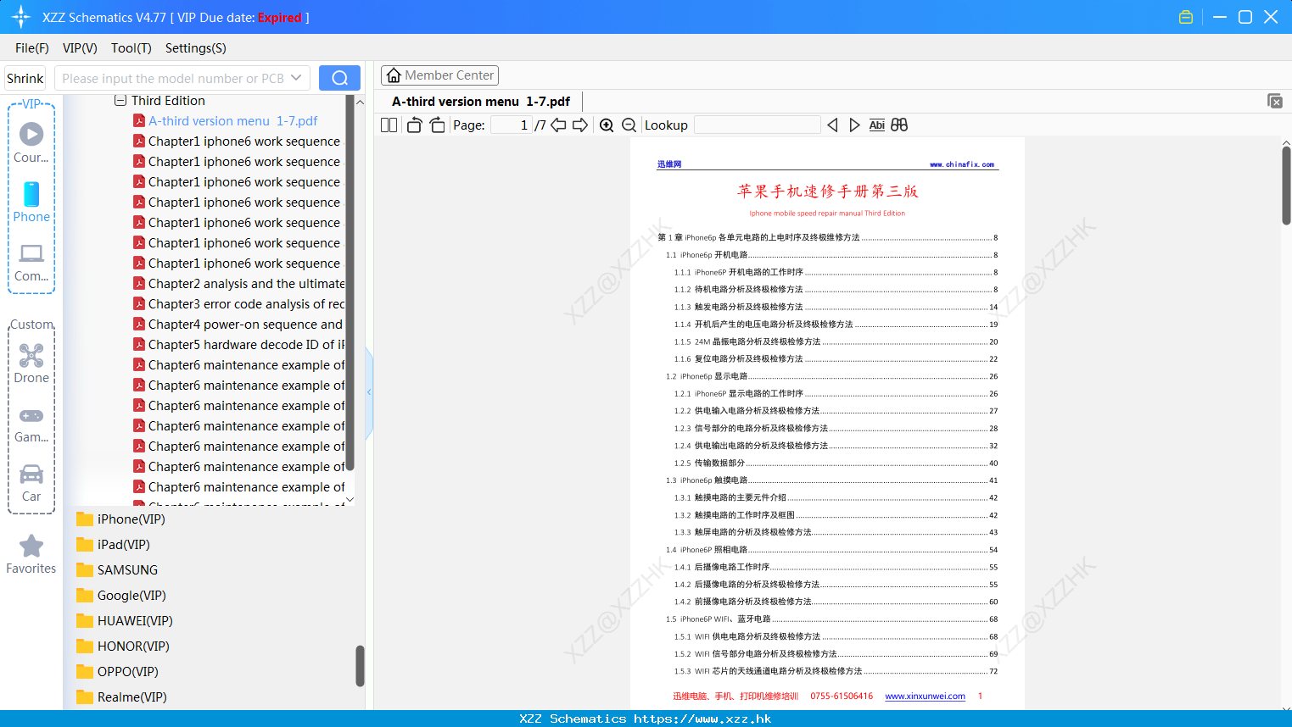The width and height of the screenshot is (1292, 727).
Task: Focus the model number or PCB search field
Action: 173,78
